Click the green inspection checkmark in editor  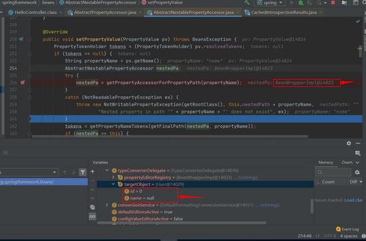(x=358, y=21)
